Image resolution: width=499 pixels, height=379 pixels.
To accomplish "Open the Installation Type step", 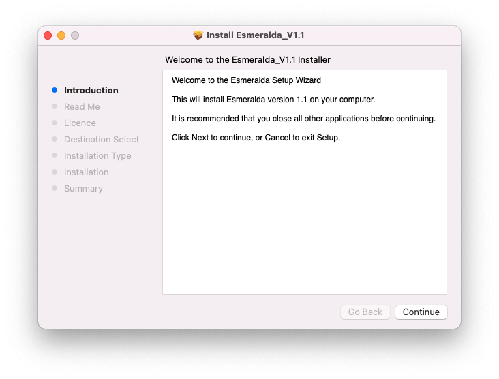I will (97, 155).
